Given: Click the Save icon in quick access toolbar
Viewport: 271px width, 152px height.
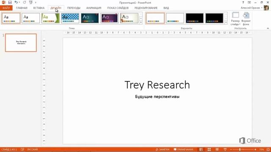Looking at the screenshot, I should tap(10, 3).
